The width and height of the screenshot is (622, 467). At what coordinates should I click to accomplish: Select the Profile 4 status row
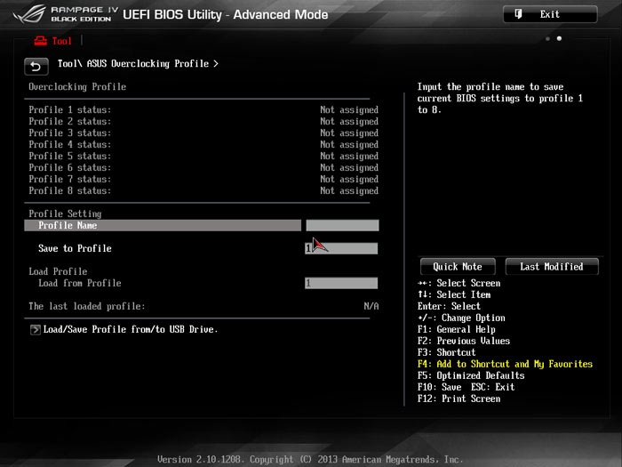[x=203, y=145]
